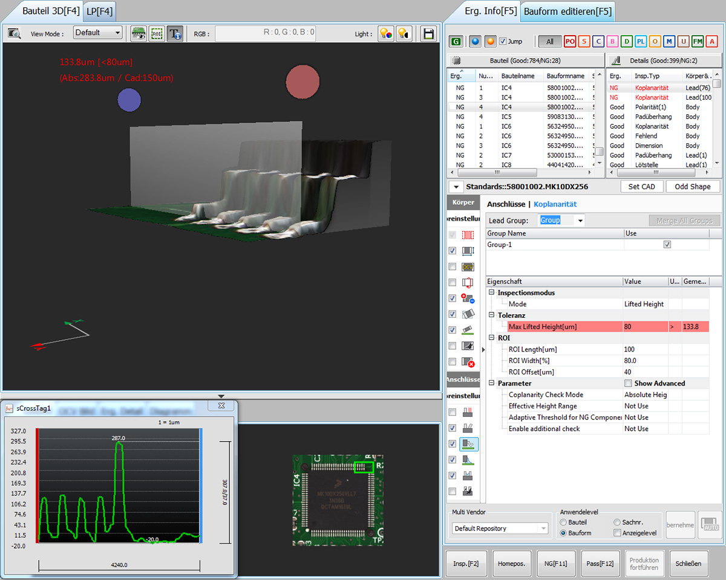Image resolution: width=726 pixels, height=580 pixels.
Task: Select the highlighted lead coplanarity inspection icon
Action: tap(468, 444)
